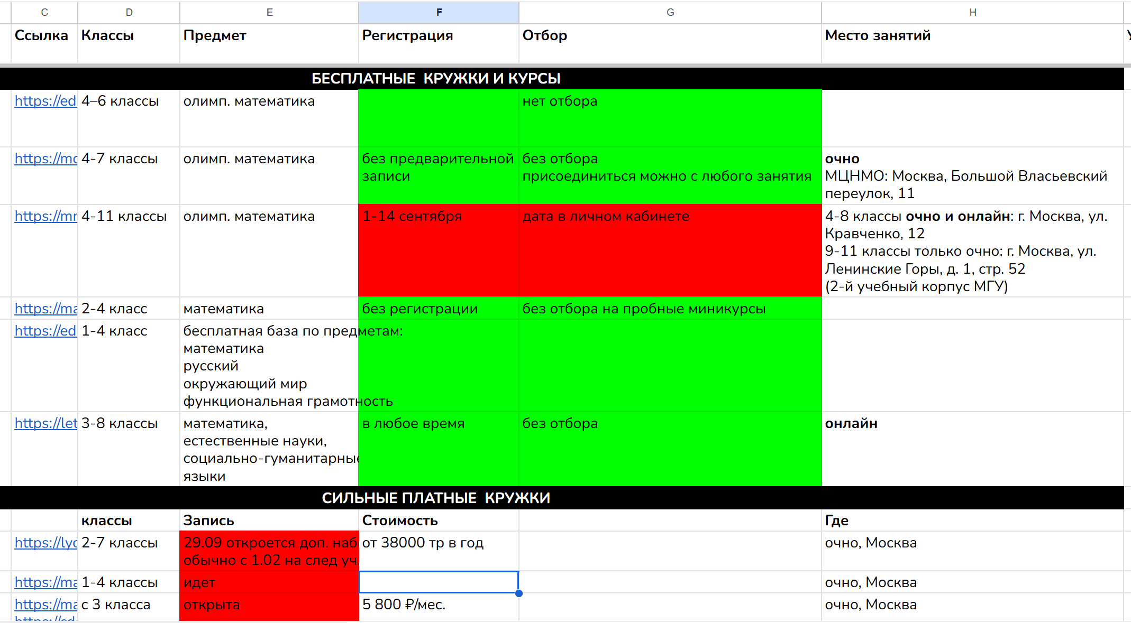This screenshot has width=1131, height=623.
Task: Click 'математика' in the 2-4 класс row
Action: click(x=269, y=308)
